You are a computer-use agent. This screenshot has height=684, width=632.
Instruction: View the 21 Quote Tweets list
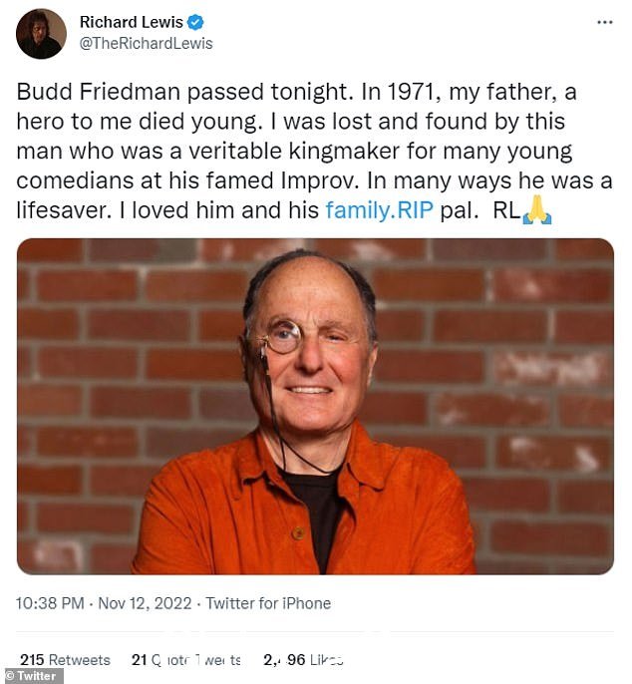pos(186,660)
